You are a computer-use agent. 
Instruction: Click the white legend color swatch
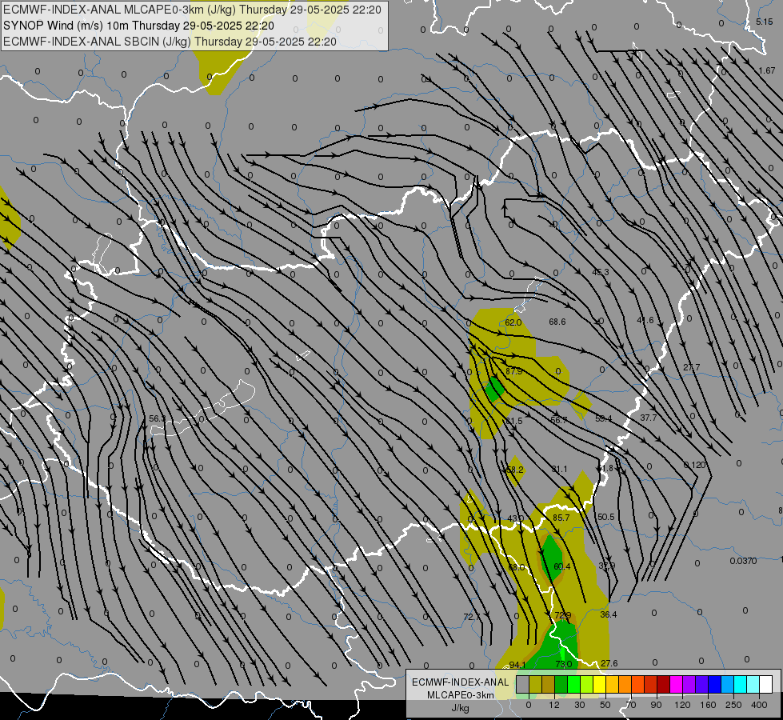click(x=766, y=685)
